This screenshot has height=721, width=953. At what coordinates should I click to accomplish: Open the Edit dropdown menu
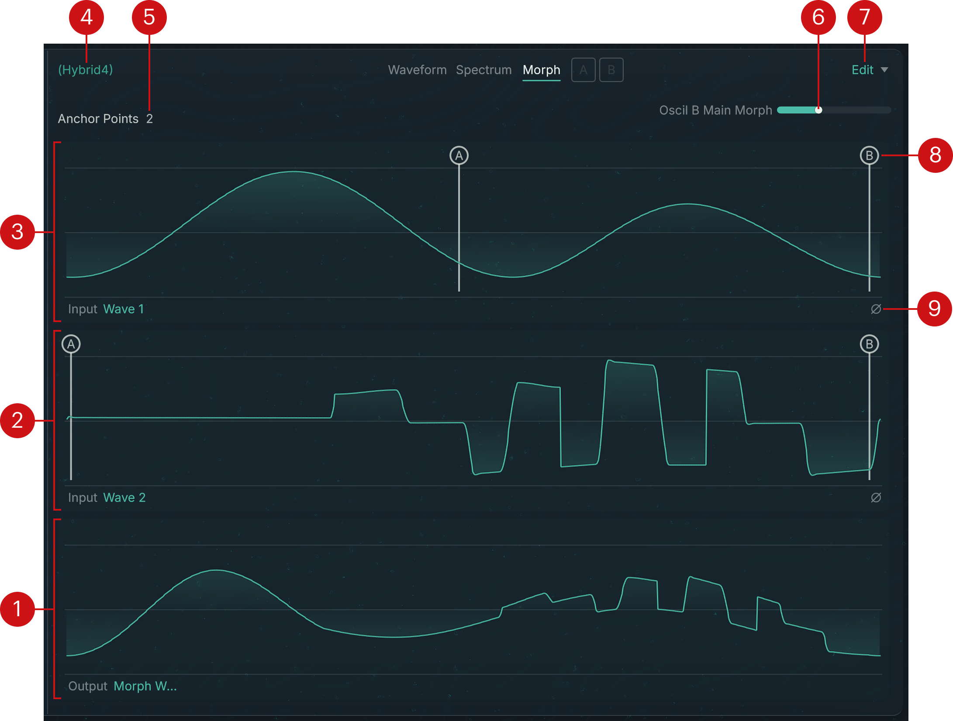coord(863,70)
